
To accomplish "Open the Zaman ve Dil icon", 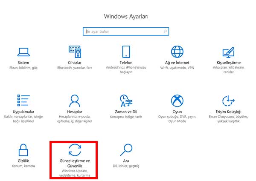I will click(126, 101).
